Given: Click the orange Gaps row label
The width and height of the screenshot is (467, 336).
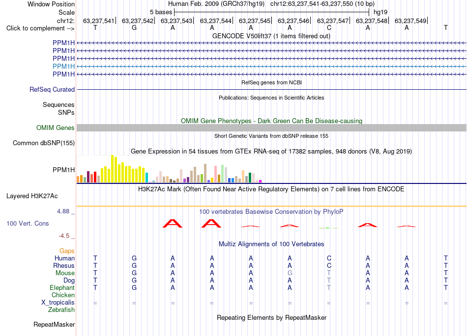Looking at the screenshot, I should (x=67, y=251).
